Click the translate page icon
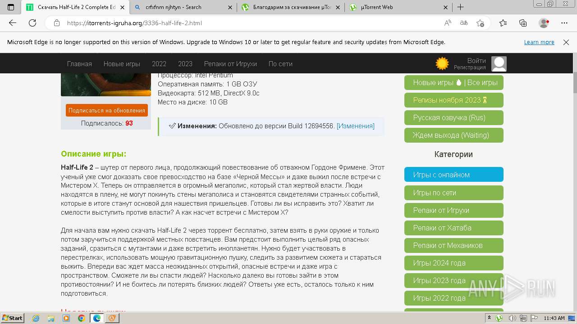Image resolution: width=577 pixels, height=324 pixels. [x=464, y=23]
